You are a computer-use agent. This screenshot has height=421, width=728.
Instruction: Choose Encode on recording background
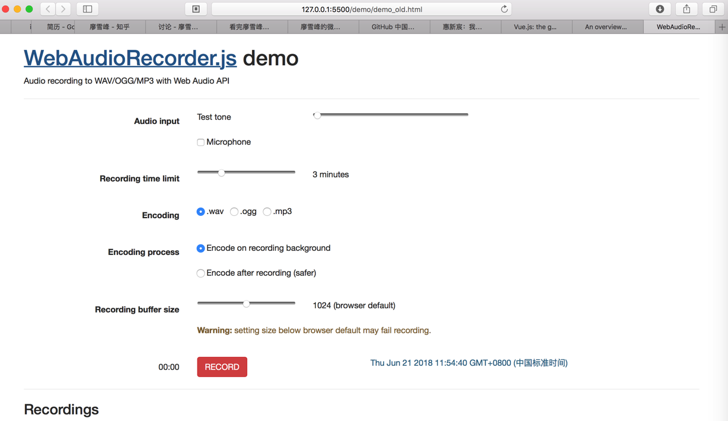coord(200,248)
